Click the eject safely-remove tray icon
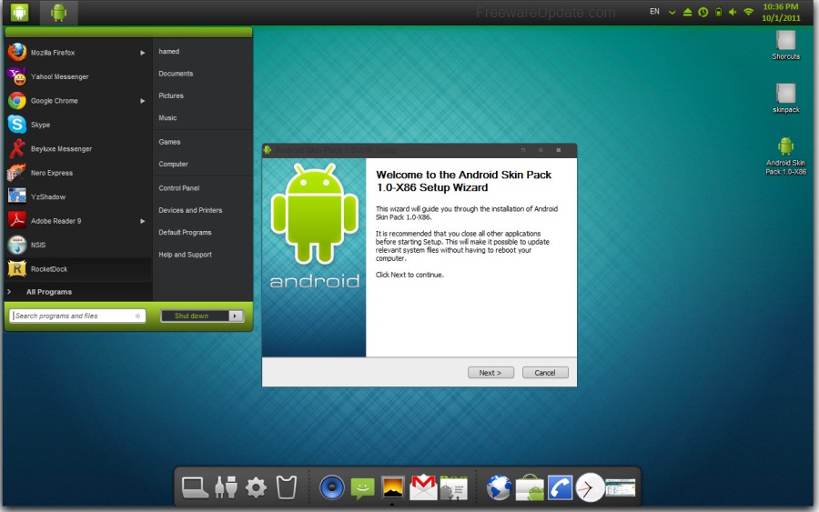The image size is (819, 512). [x=687, y=12]
